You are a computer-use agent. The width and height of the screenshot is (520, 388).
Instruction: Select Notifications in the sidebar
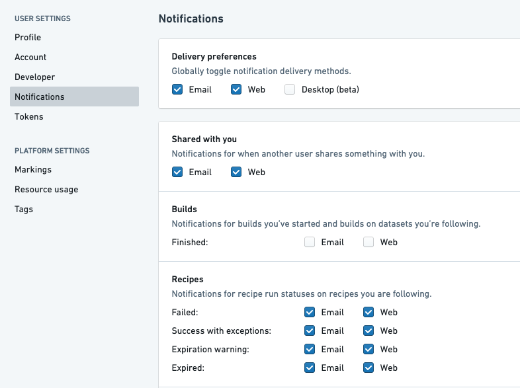pos(74,97)
